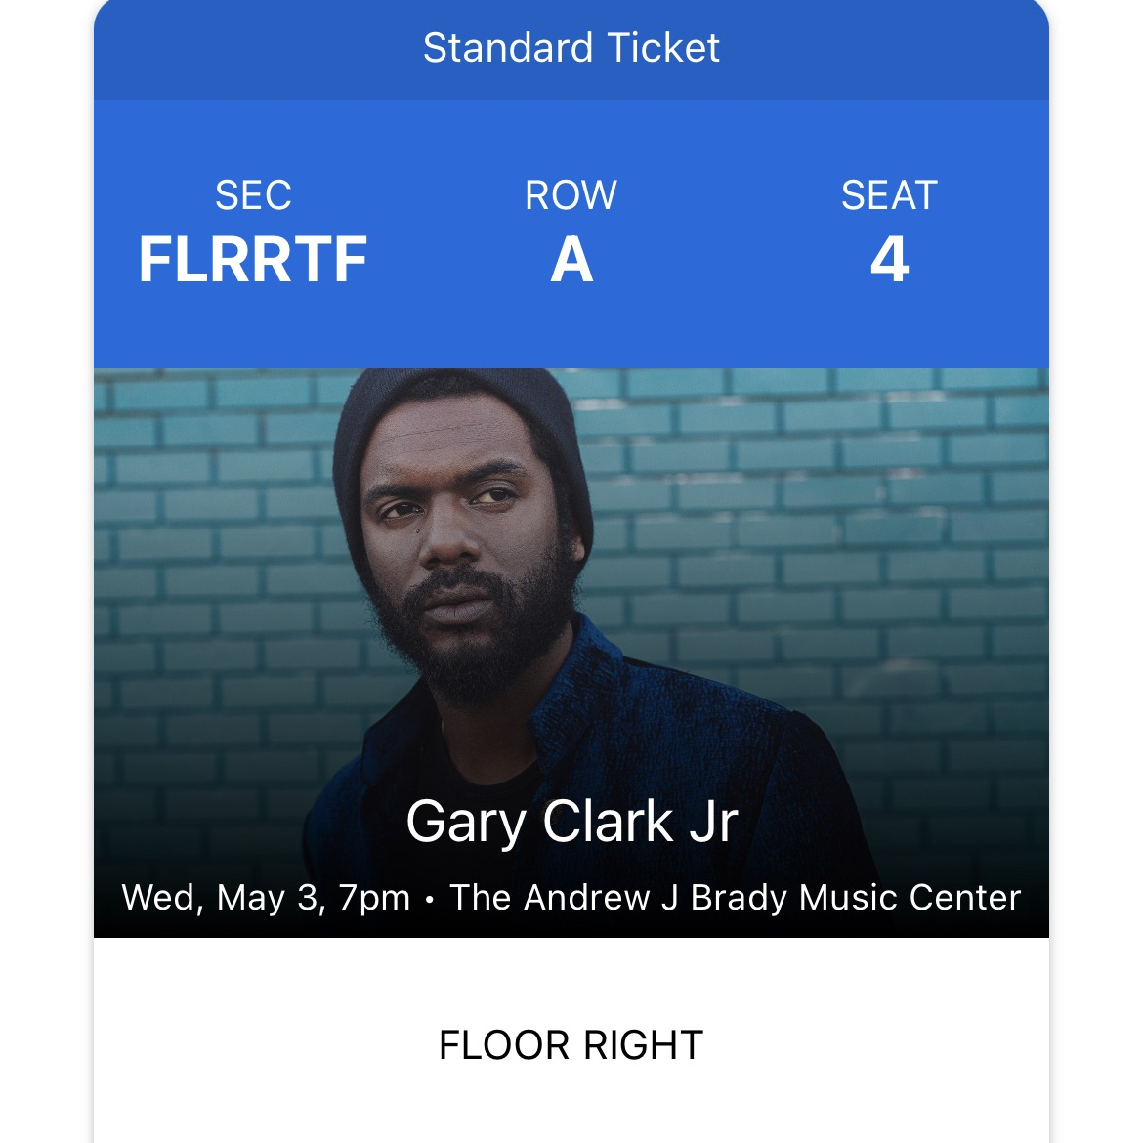
Task: Click the FLOOR RIGHT section description
Action: 571,1045
